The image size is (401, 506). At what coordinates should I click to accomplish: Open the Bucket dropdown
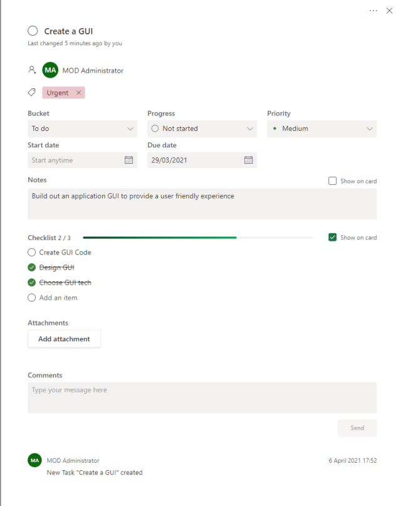[x=82, y=129]
